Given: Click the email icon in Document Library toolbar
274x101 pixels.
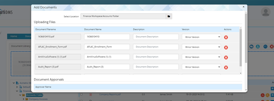Looking at the screenshot, I should [266, 47].
